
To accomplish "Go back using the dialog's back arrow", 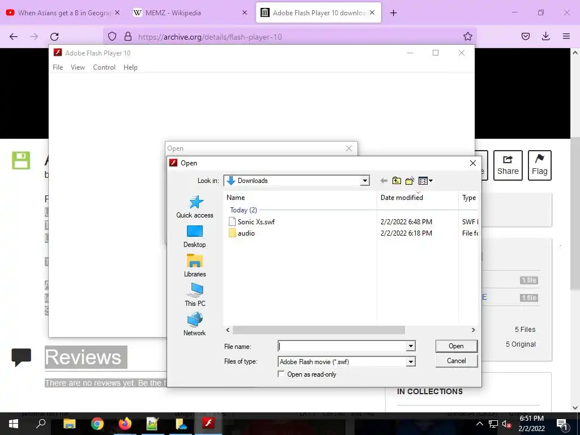I will point(384,181).
